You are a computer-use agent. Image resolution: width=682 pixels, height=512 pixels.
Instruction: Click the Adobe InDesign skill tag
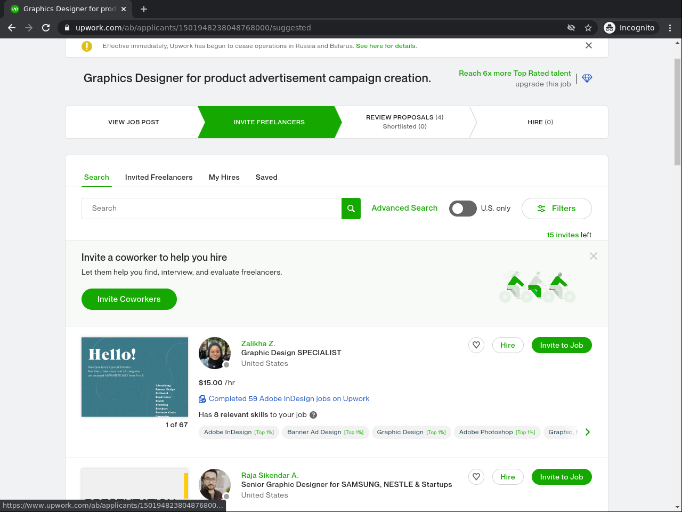(239, 432)
